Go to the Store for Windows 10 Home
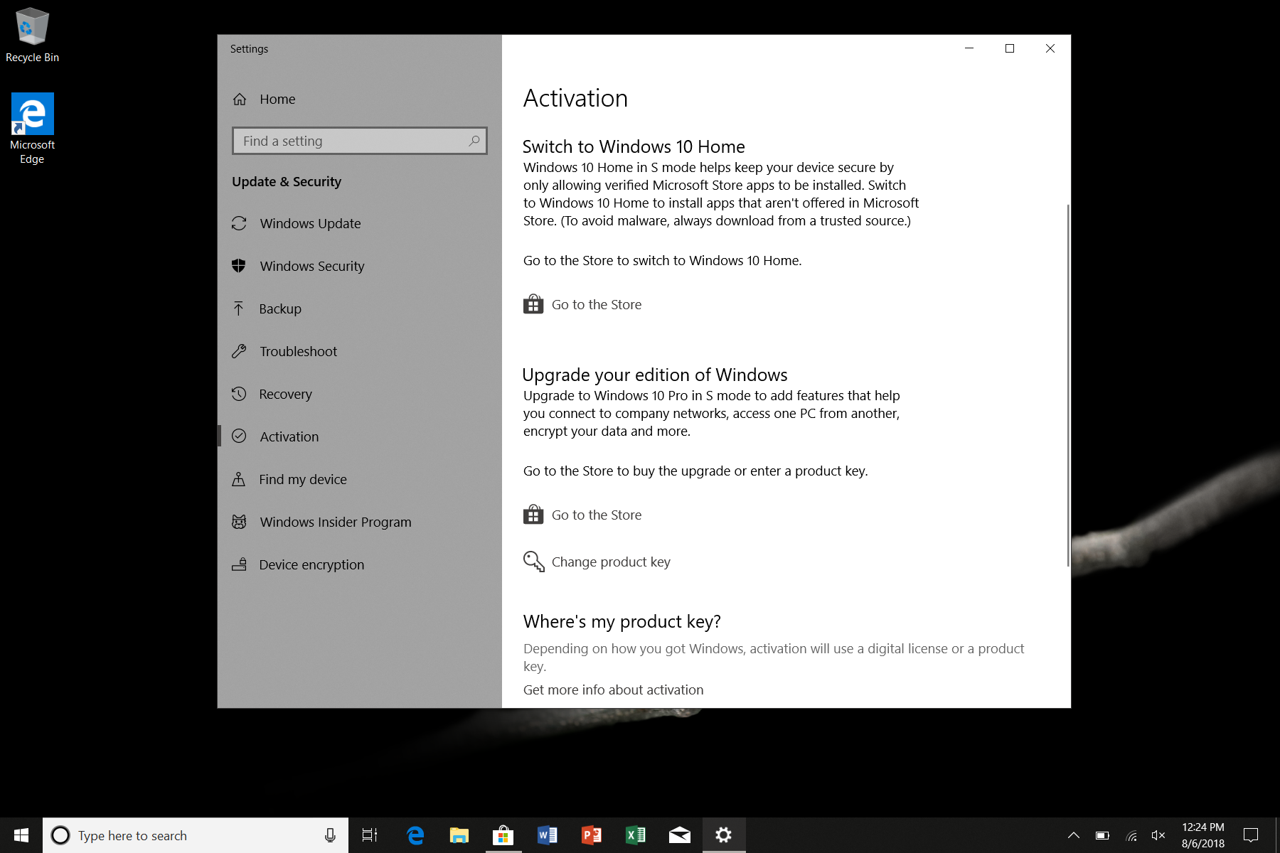The width and height of the screenshot is (1280, 853). (x=596, y=305)
